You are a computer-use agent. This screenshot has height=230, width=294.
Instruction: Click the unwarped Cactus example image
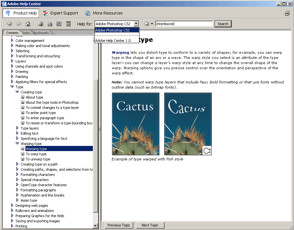pyautogui.click(x=136, y=124)
